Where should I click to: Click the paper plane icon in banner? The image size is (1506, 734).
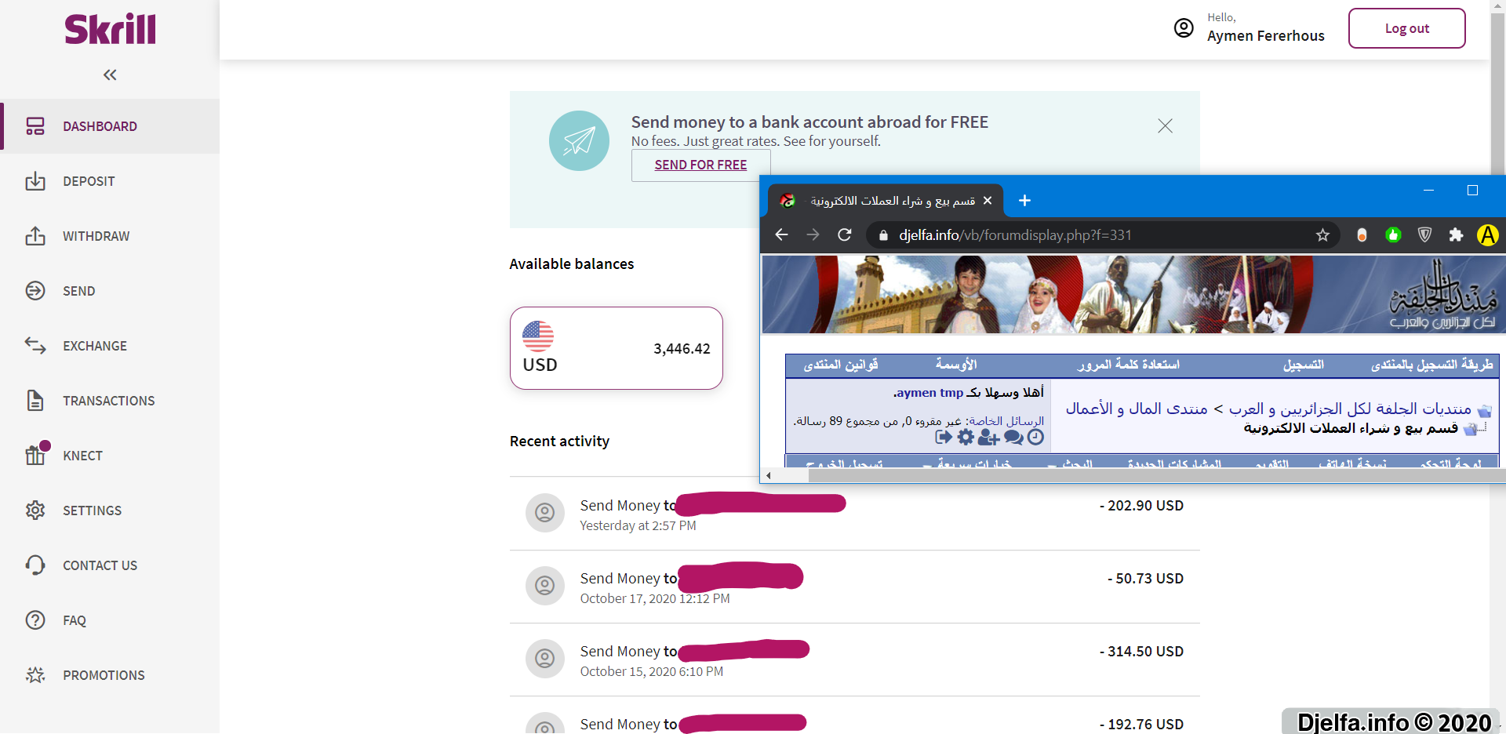(579, 140)
